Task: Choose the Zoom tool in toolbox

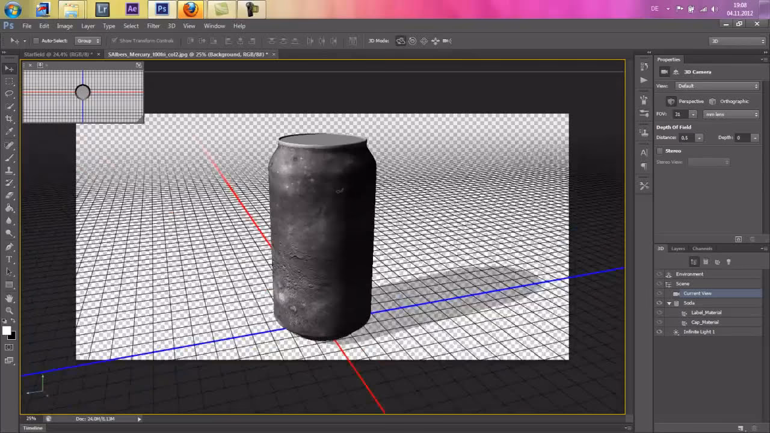Action: coord(9,311)
